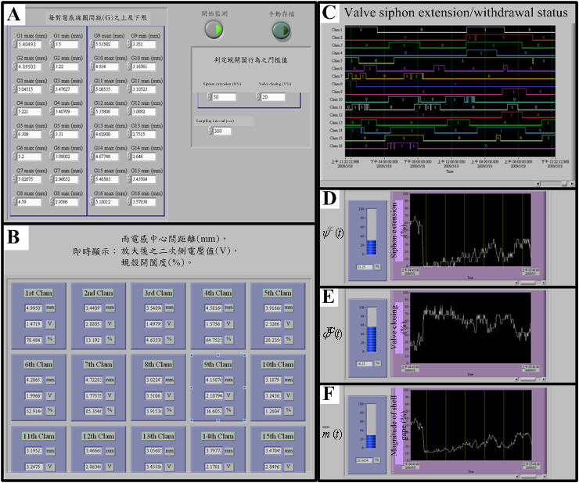579x483 pixels.
Task: Click the 10th Clam mm value
Action: [273, 380]
